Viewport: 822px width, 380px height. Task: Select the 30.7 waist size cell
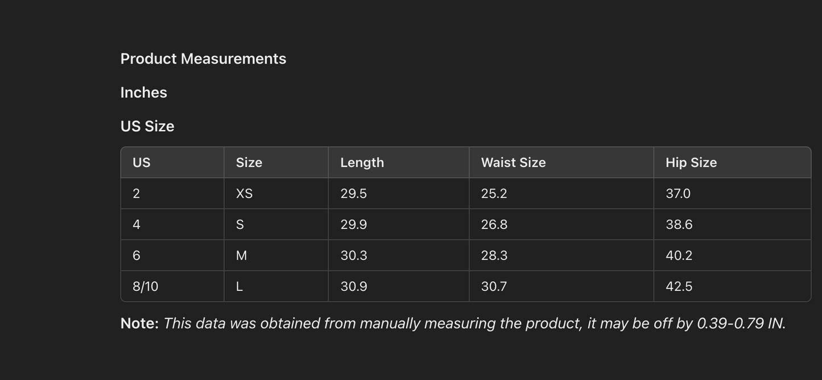coord(493,287)
